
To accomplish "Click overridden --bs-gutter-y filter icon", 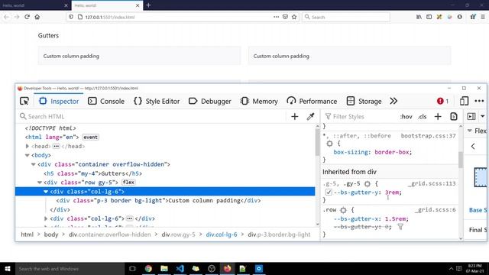I will (x=400, y=227).
